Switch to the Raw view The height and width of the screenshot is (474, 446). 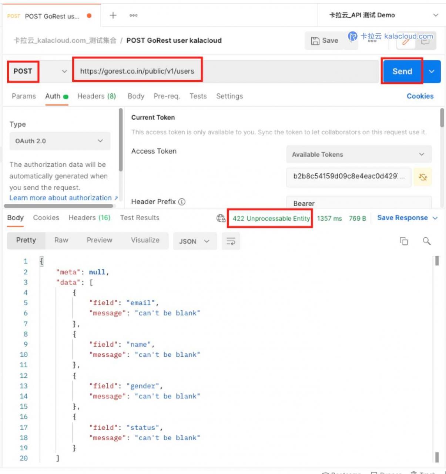[x=61, y=240]
